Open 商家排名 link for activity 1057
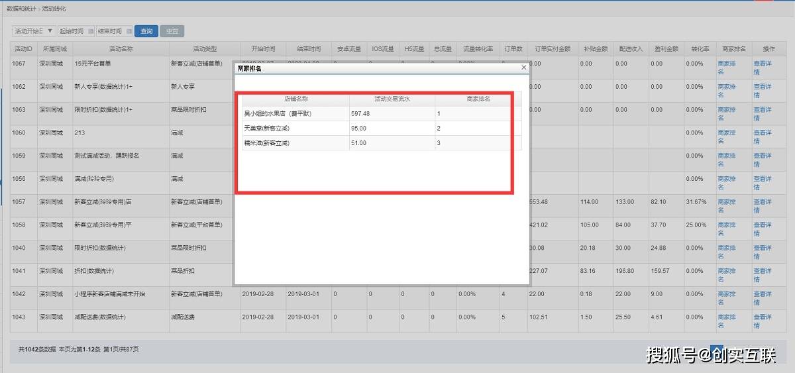Image resolution: width=795 pixels, height=373 pixels. pyautogui.click(x=727, y=205)
